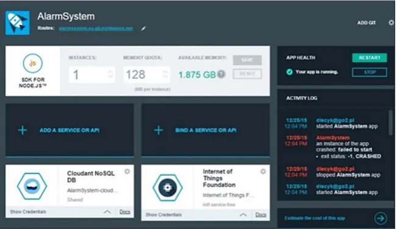397x229 pixels.
Task: Click the plus icon for Add a Service
Action: (x=23, y=130)
